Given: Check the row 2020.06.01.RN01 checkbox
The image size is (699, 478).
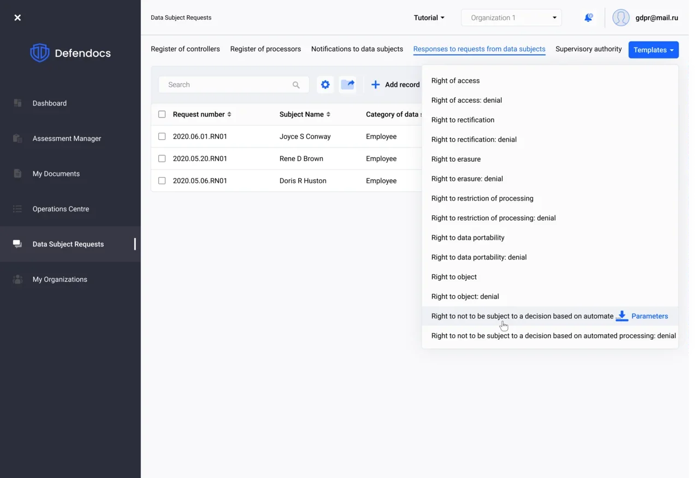Looking at the screenshot, I should (x=162, y=137).
